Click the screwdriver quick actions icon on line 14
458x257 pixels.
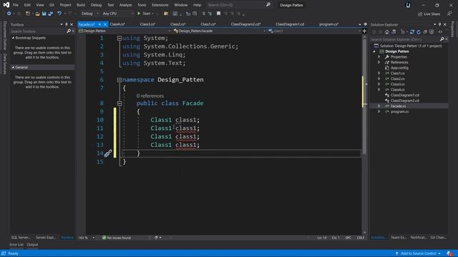click(108, 153)
